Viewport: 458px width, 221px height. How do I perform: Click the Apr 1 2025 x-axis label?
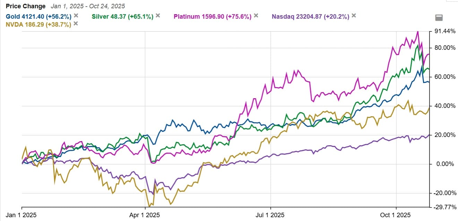[x=145, y=215]
